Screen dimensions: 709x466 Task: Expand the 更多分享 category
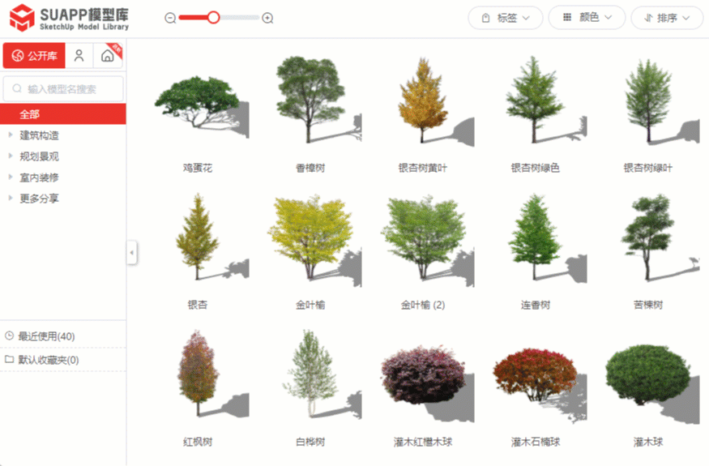tap(11, 199)
